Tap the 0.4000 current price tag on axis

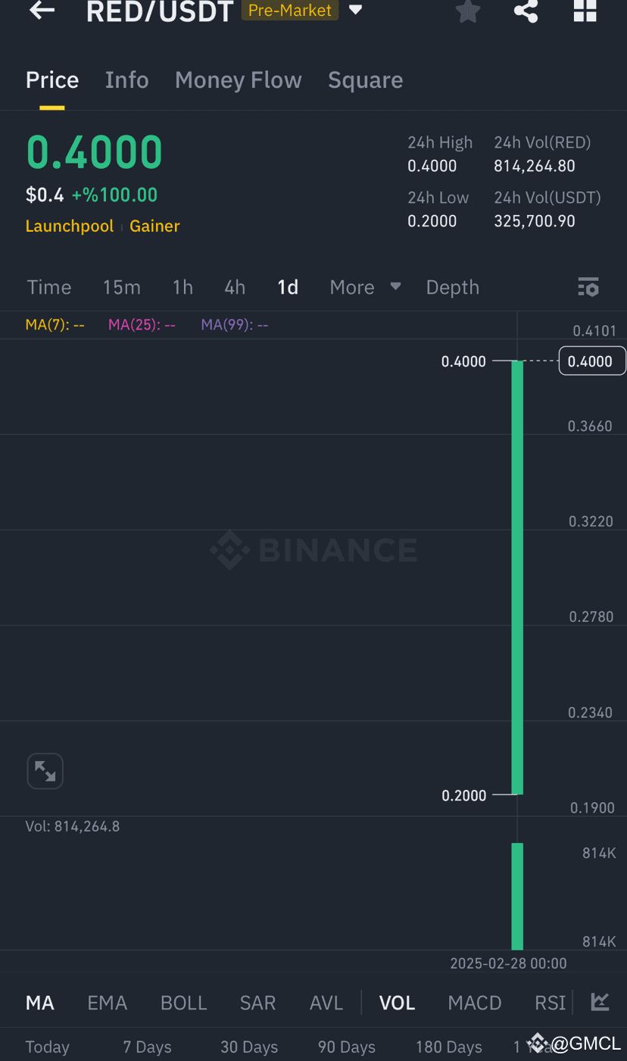(591, 361)
